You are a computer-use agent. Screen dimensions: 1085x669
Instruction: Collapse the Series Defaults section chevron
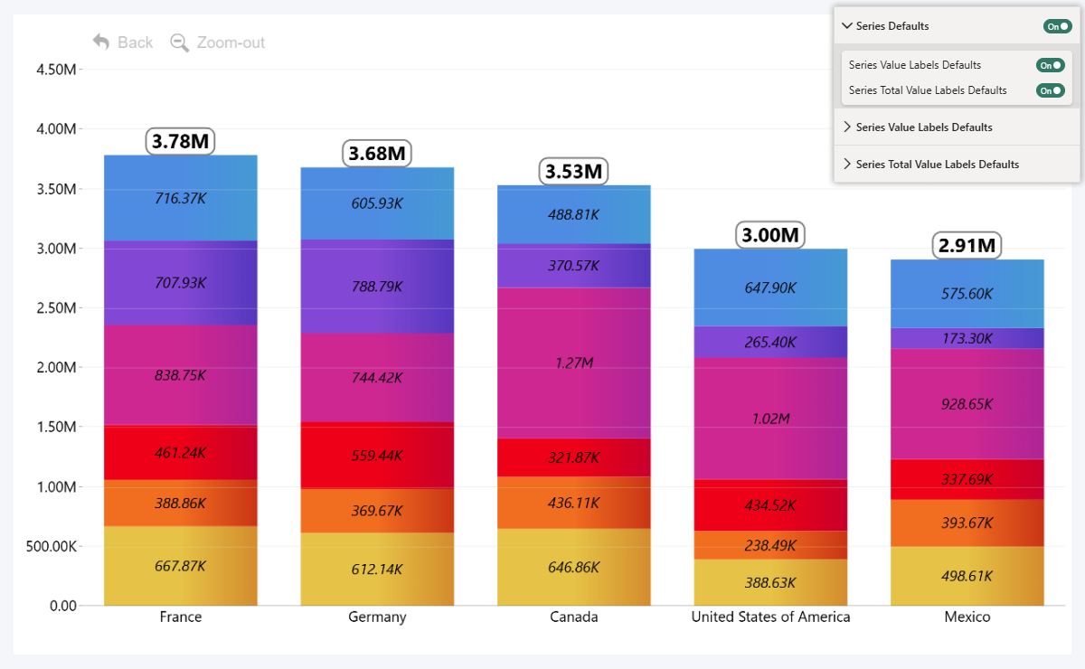coord(847,26)
